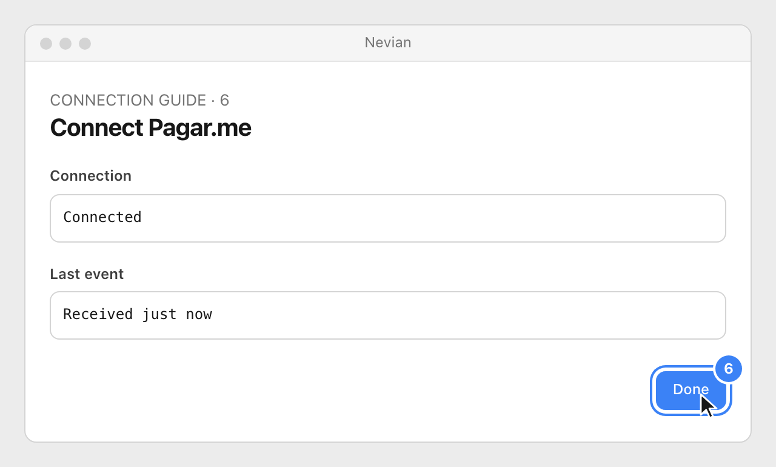Screen dimensions: 776x467
Task: Click the Done button
Action: [x=691, y=391]
